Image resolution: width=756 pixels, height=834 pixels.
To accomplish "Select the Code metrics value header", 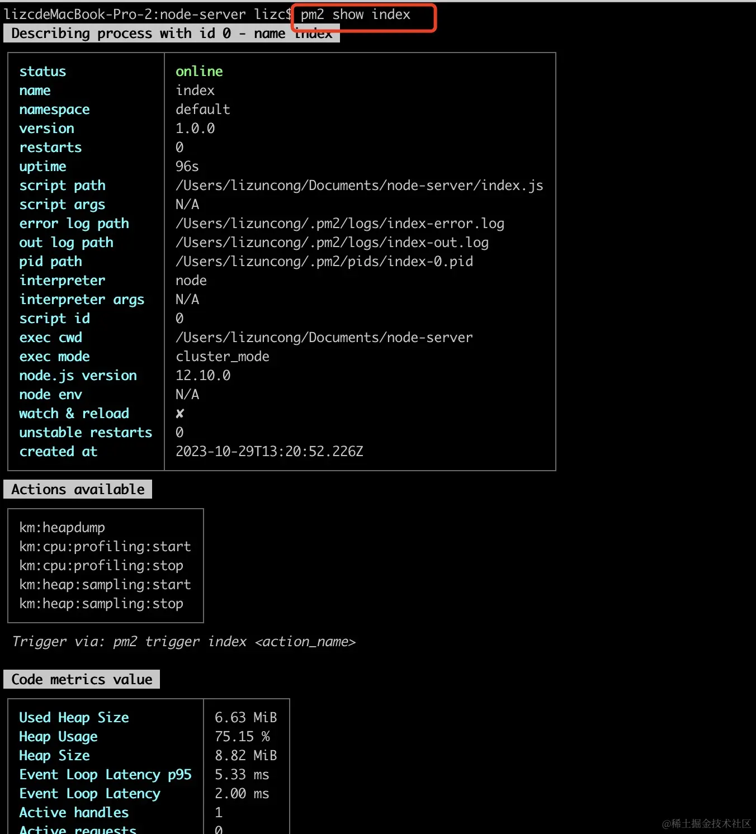I will (x=81, y=679).
